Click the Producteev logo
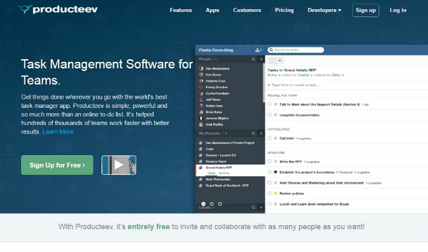The height and width of the screenshot is (252, 428). click(x=58, y=10)
